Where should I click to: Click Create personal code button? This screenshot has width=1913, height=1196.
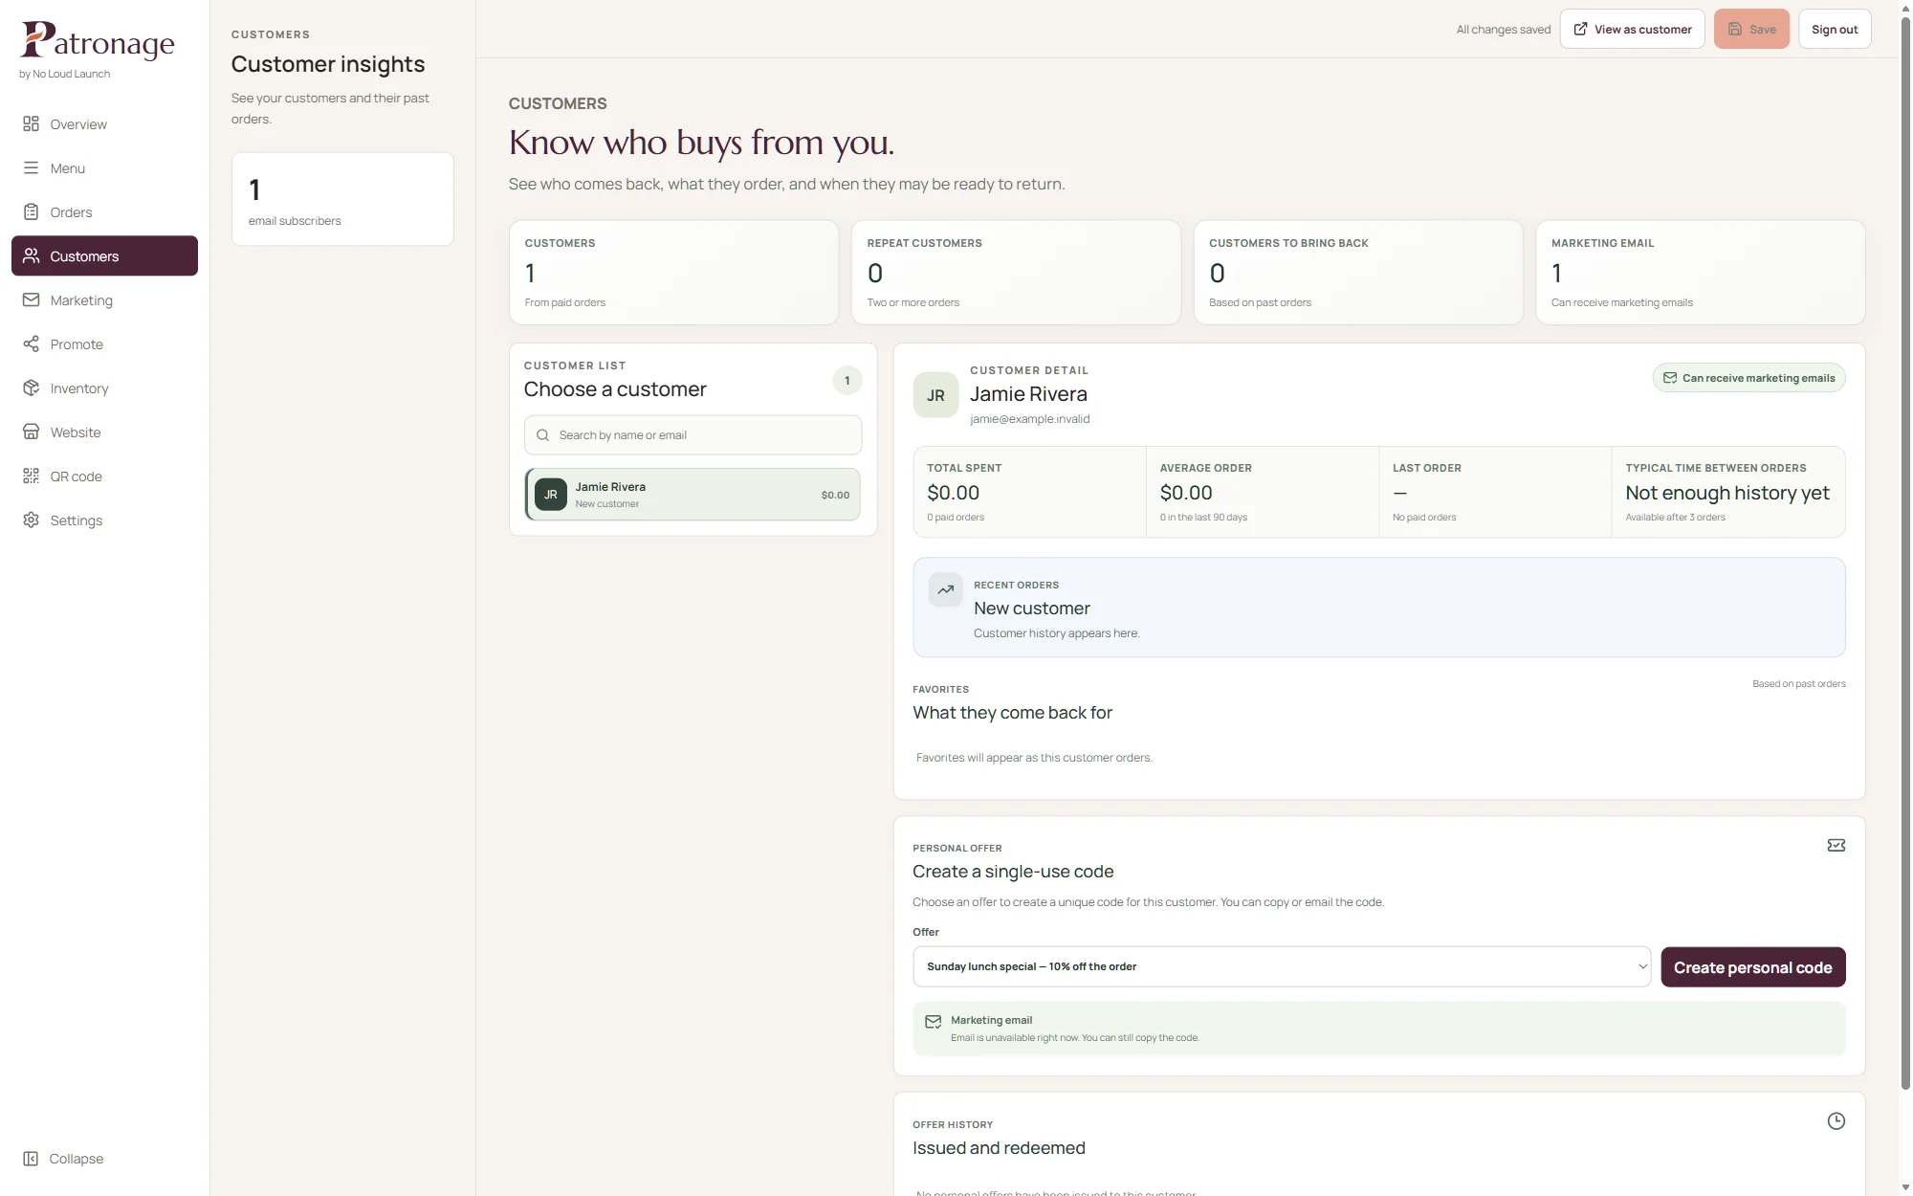tap(1752, 967)
